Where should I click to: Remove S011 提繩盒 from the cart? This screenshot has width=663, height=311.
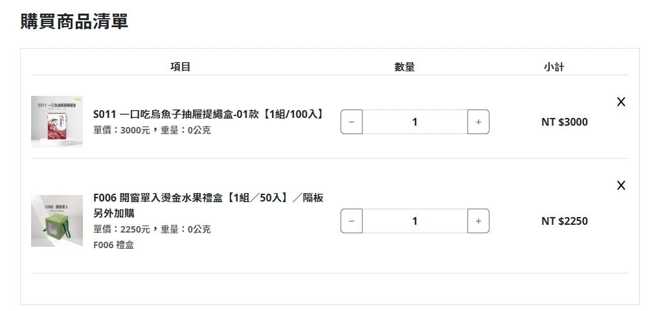pos(621,102)
